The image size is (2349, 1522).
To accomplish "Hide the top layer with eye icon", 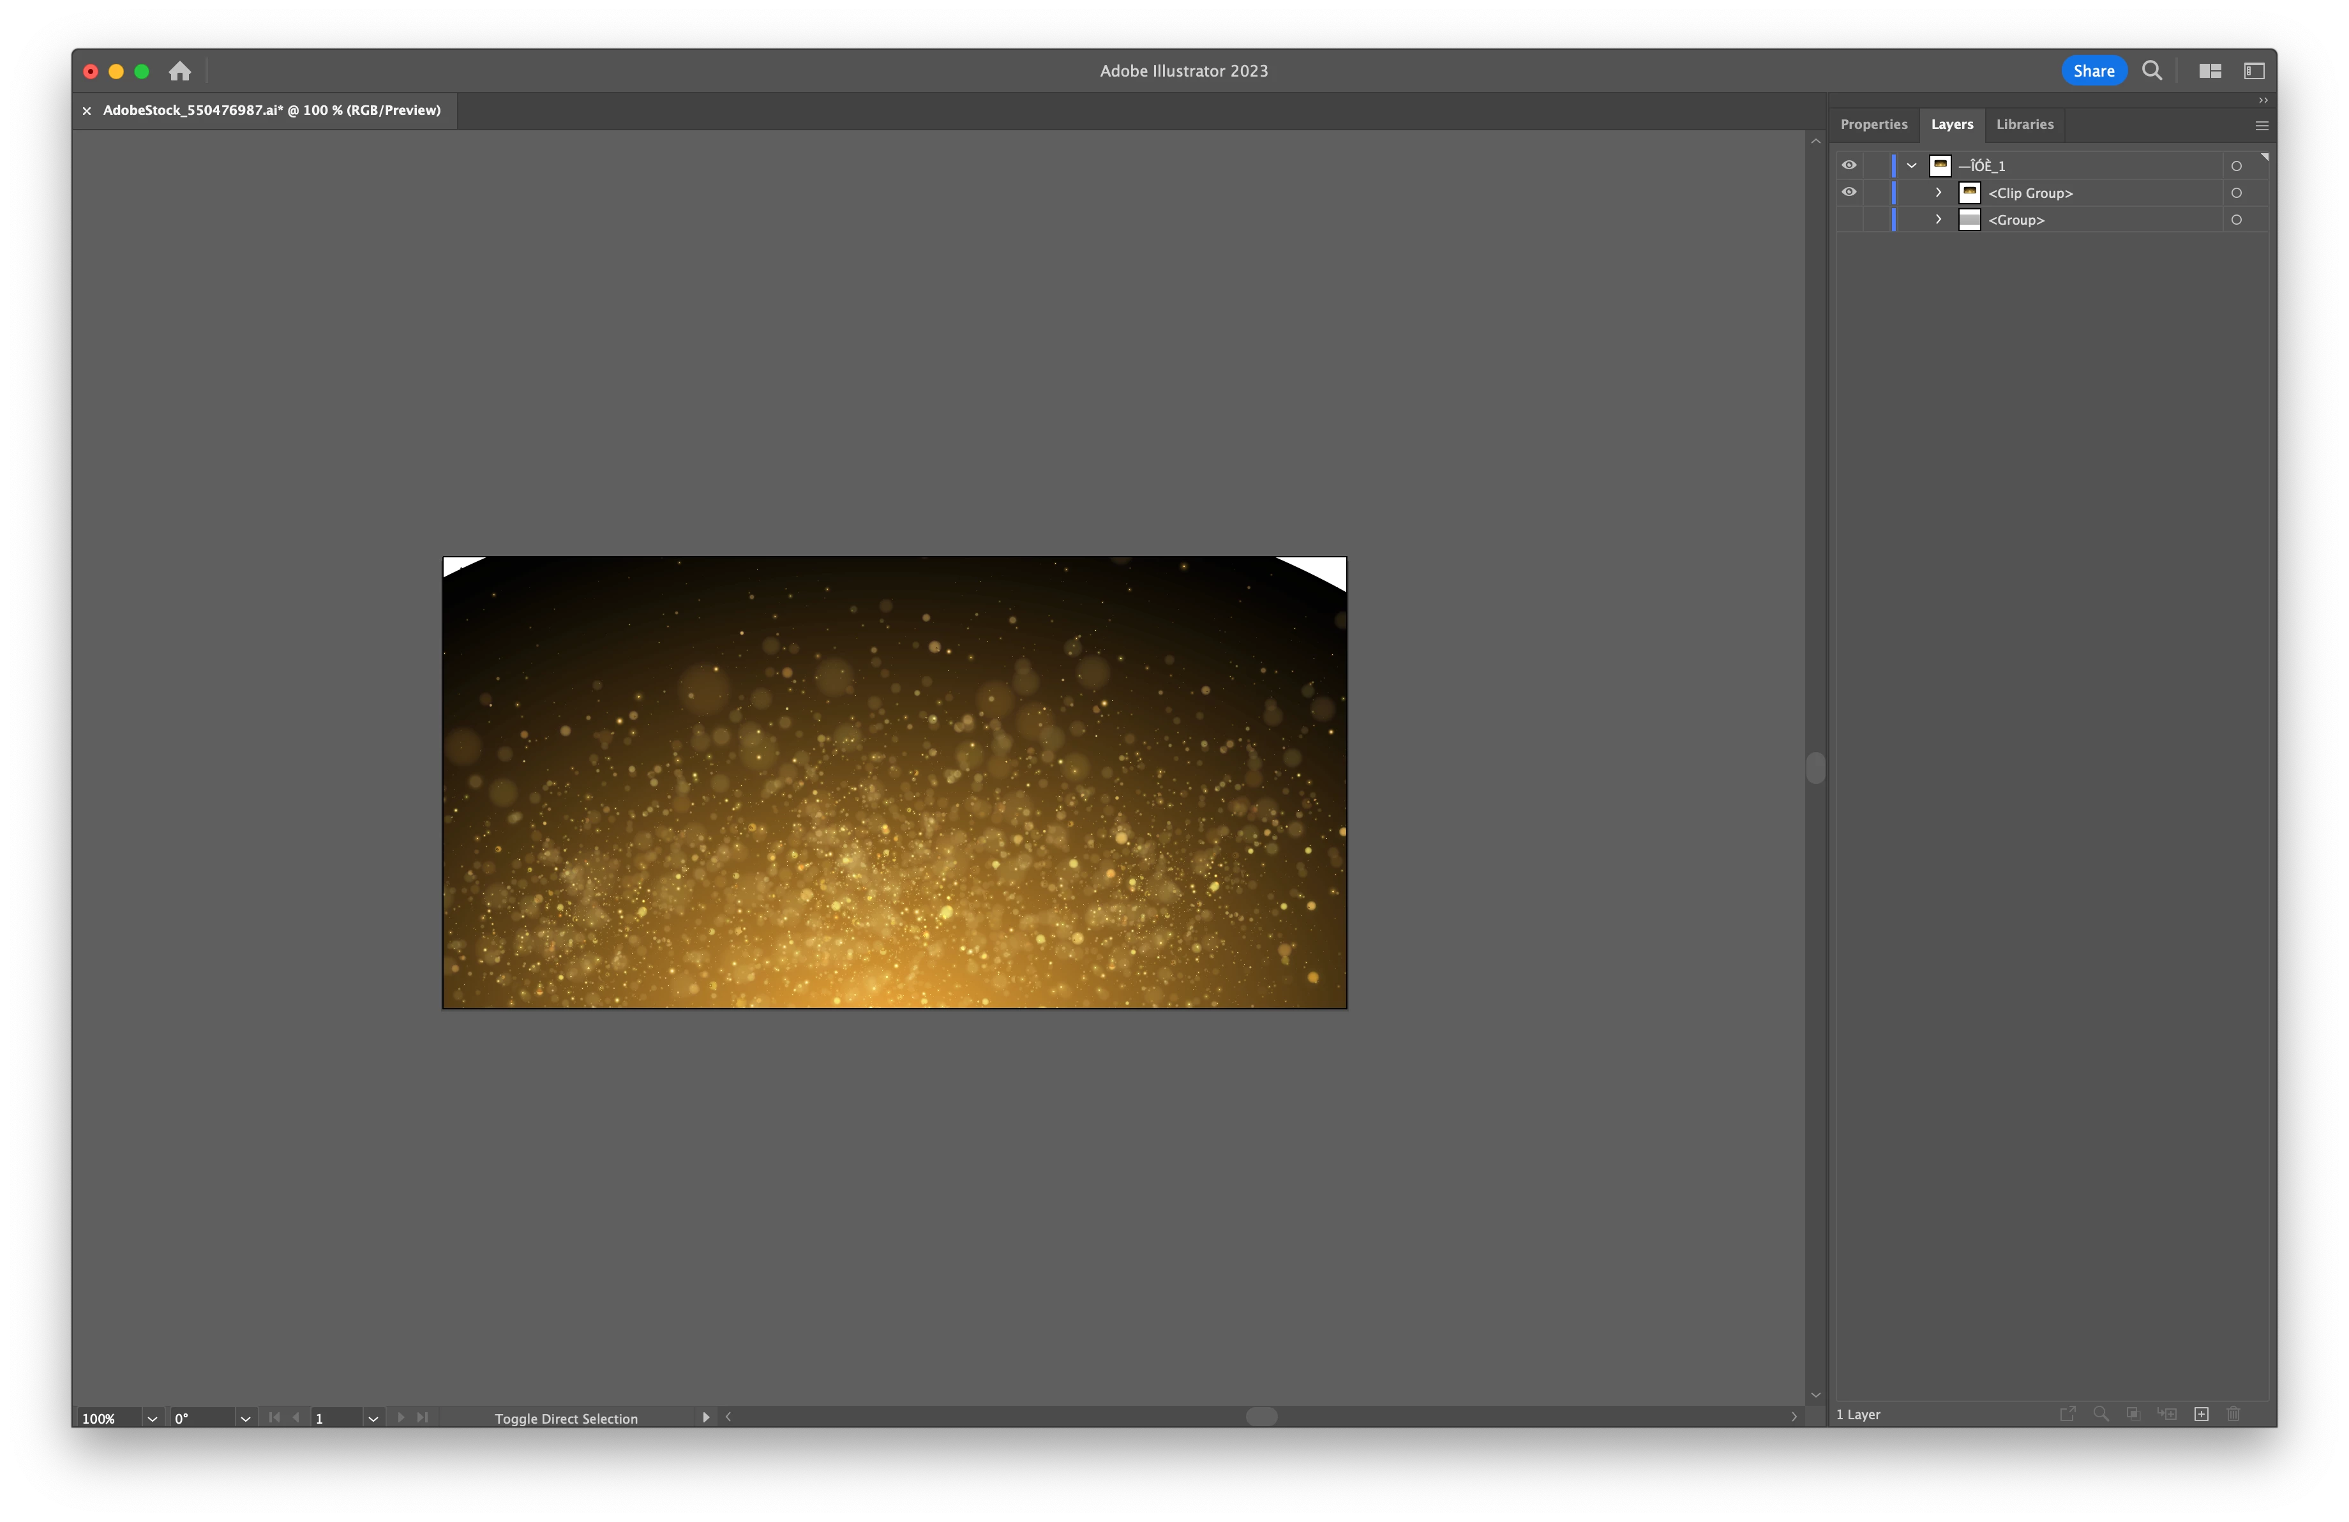I will tap(1849, 166).
